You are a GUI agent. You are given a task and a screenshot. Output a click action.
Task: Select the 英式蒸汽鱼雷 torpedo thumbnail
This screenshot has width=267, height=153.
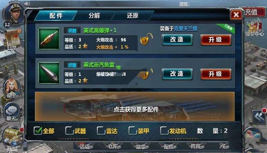click(49, 73)
